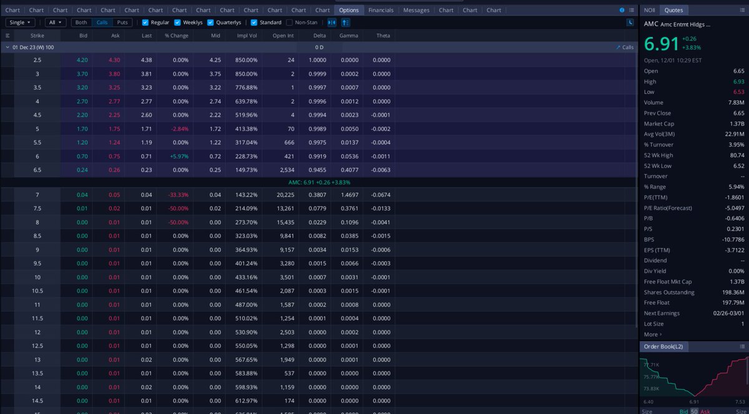Click the clock icon in the filter bar
This screenshot has height=414, width=749.
630,22
